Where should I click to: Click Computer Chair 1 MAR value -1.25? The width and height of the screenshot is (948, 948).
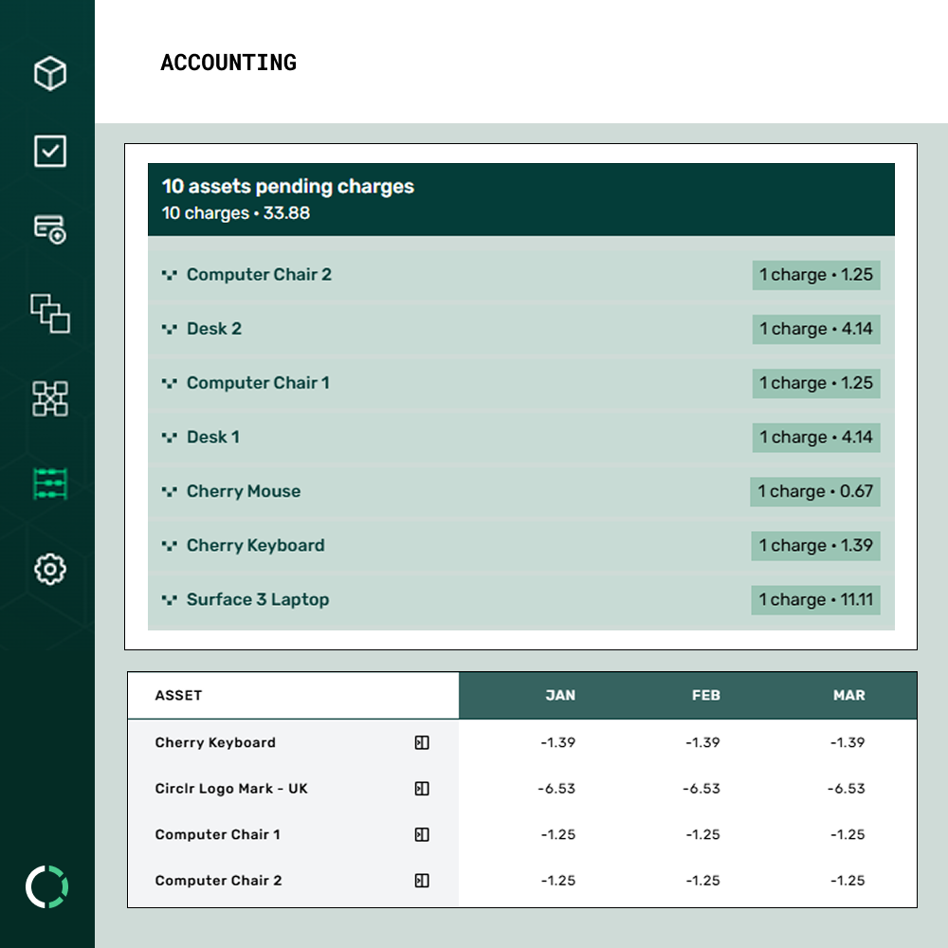(x=848, y=834)
